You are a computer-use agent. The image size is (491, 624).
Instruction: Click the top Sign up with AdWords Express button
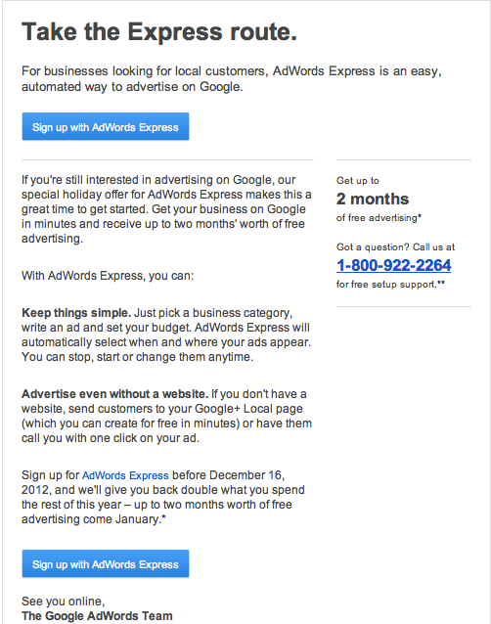pos(106,126)
